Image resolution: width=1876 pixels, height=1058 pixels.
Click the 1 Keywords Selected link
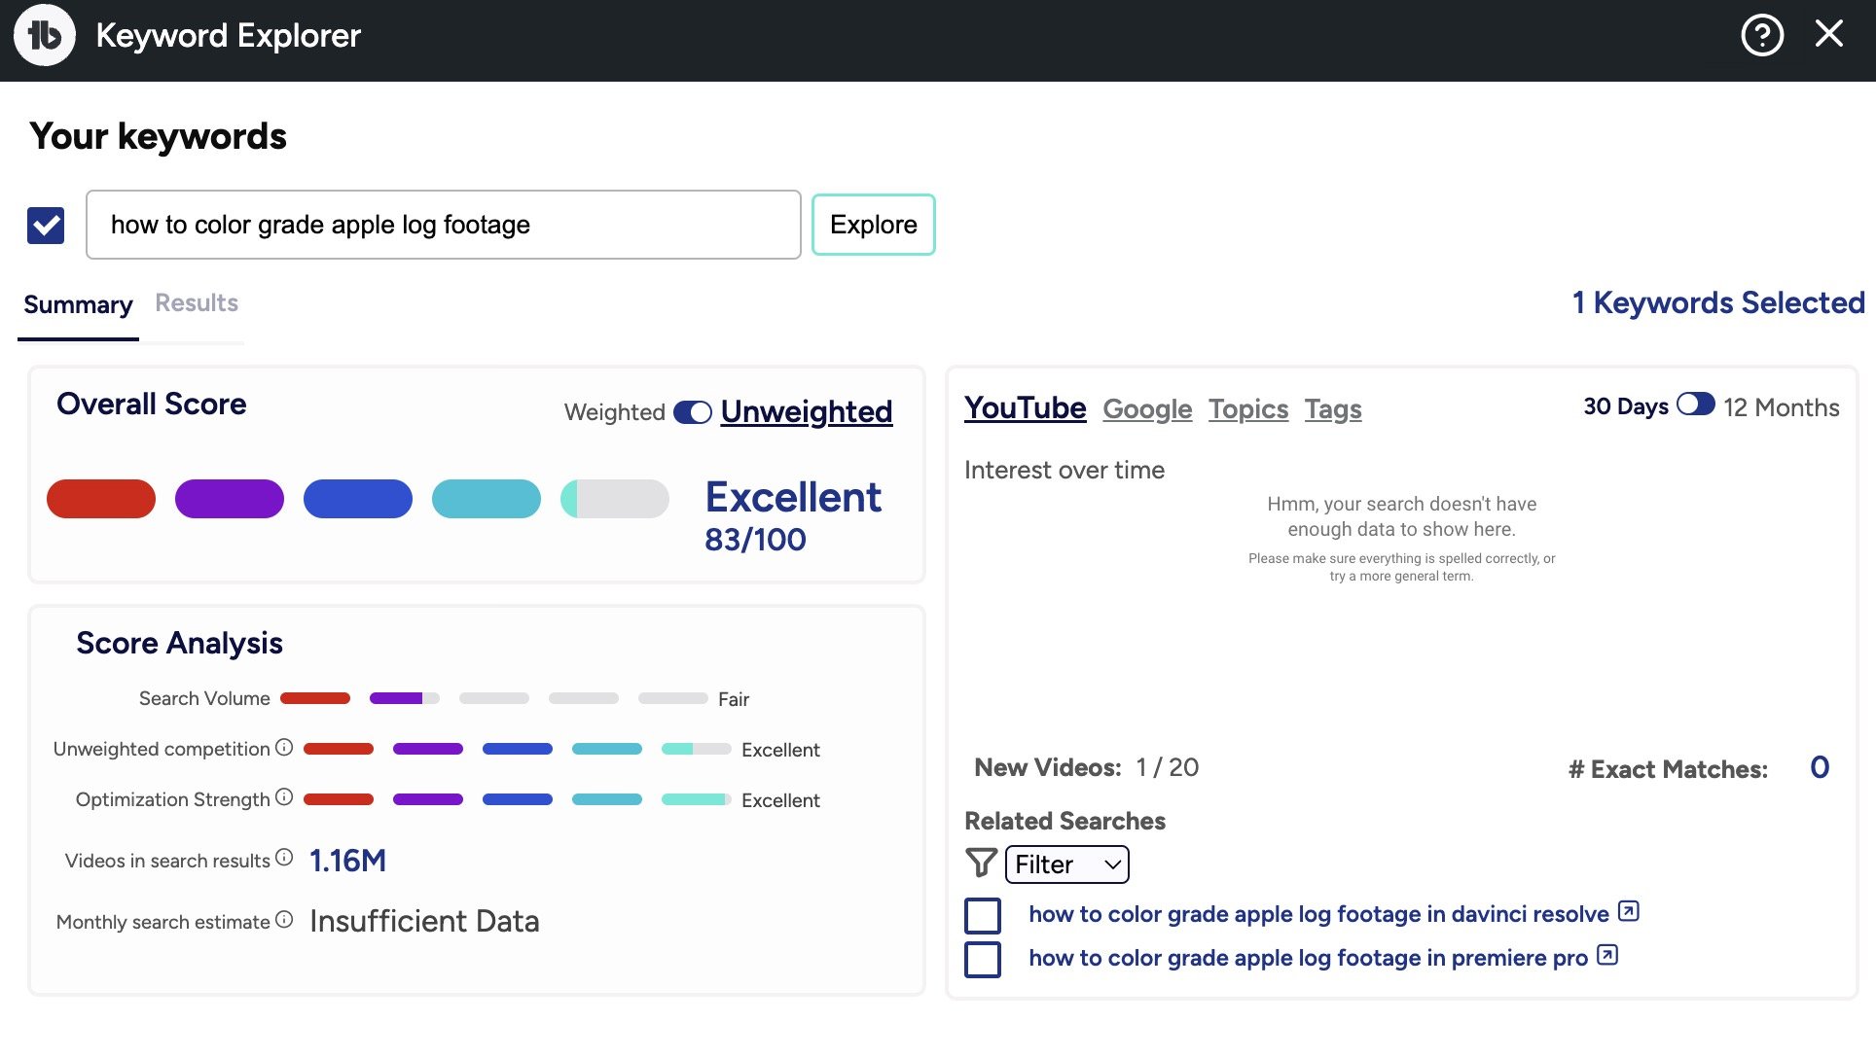point(1718,302)
